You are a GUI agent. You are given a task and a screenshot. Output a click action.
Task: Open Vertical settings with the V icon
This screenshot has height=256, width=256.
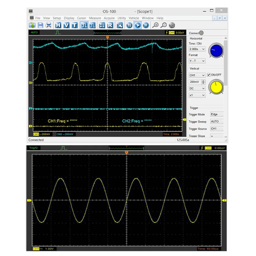click(x=66, y=25)
